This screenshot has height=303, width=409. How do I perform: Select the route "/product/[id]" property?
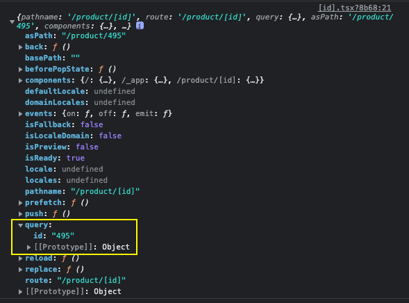click(x=76, y=281)
